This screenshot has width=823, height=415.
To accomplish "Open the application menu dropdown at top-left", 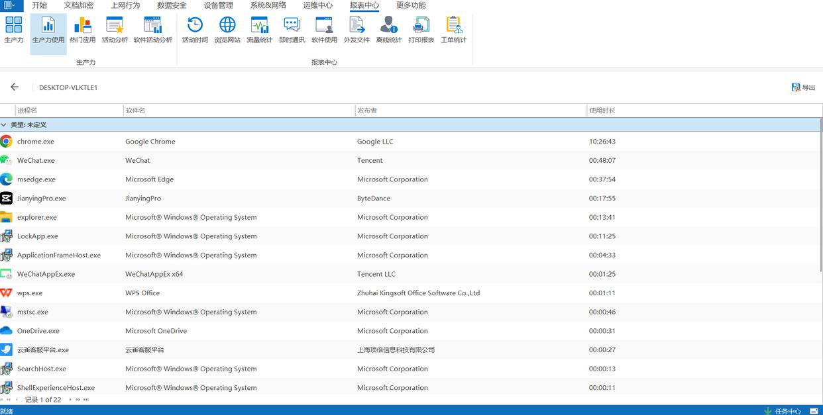I will coord(11,6).
